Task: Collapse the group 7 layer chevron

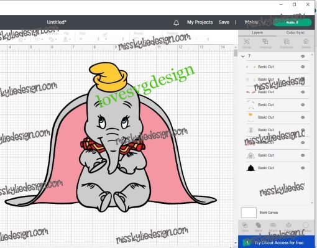Action: click(243, 56)
